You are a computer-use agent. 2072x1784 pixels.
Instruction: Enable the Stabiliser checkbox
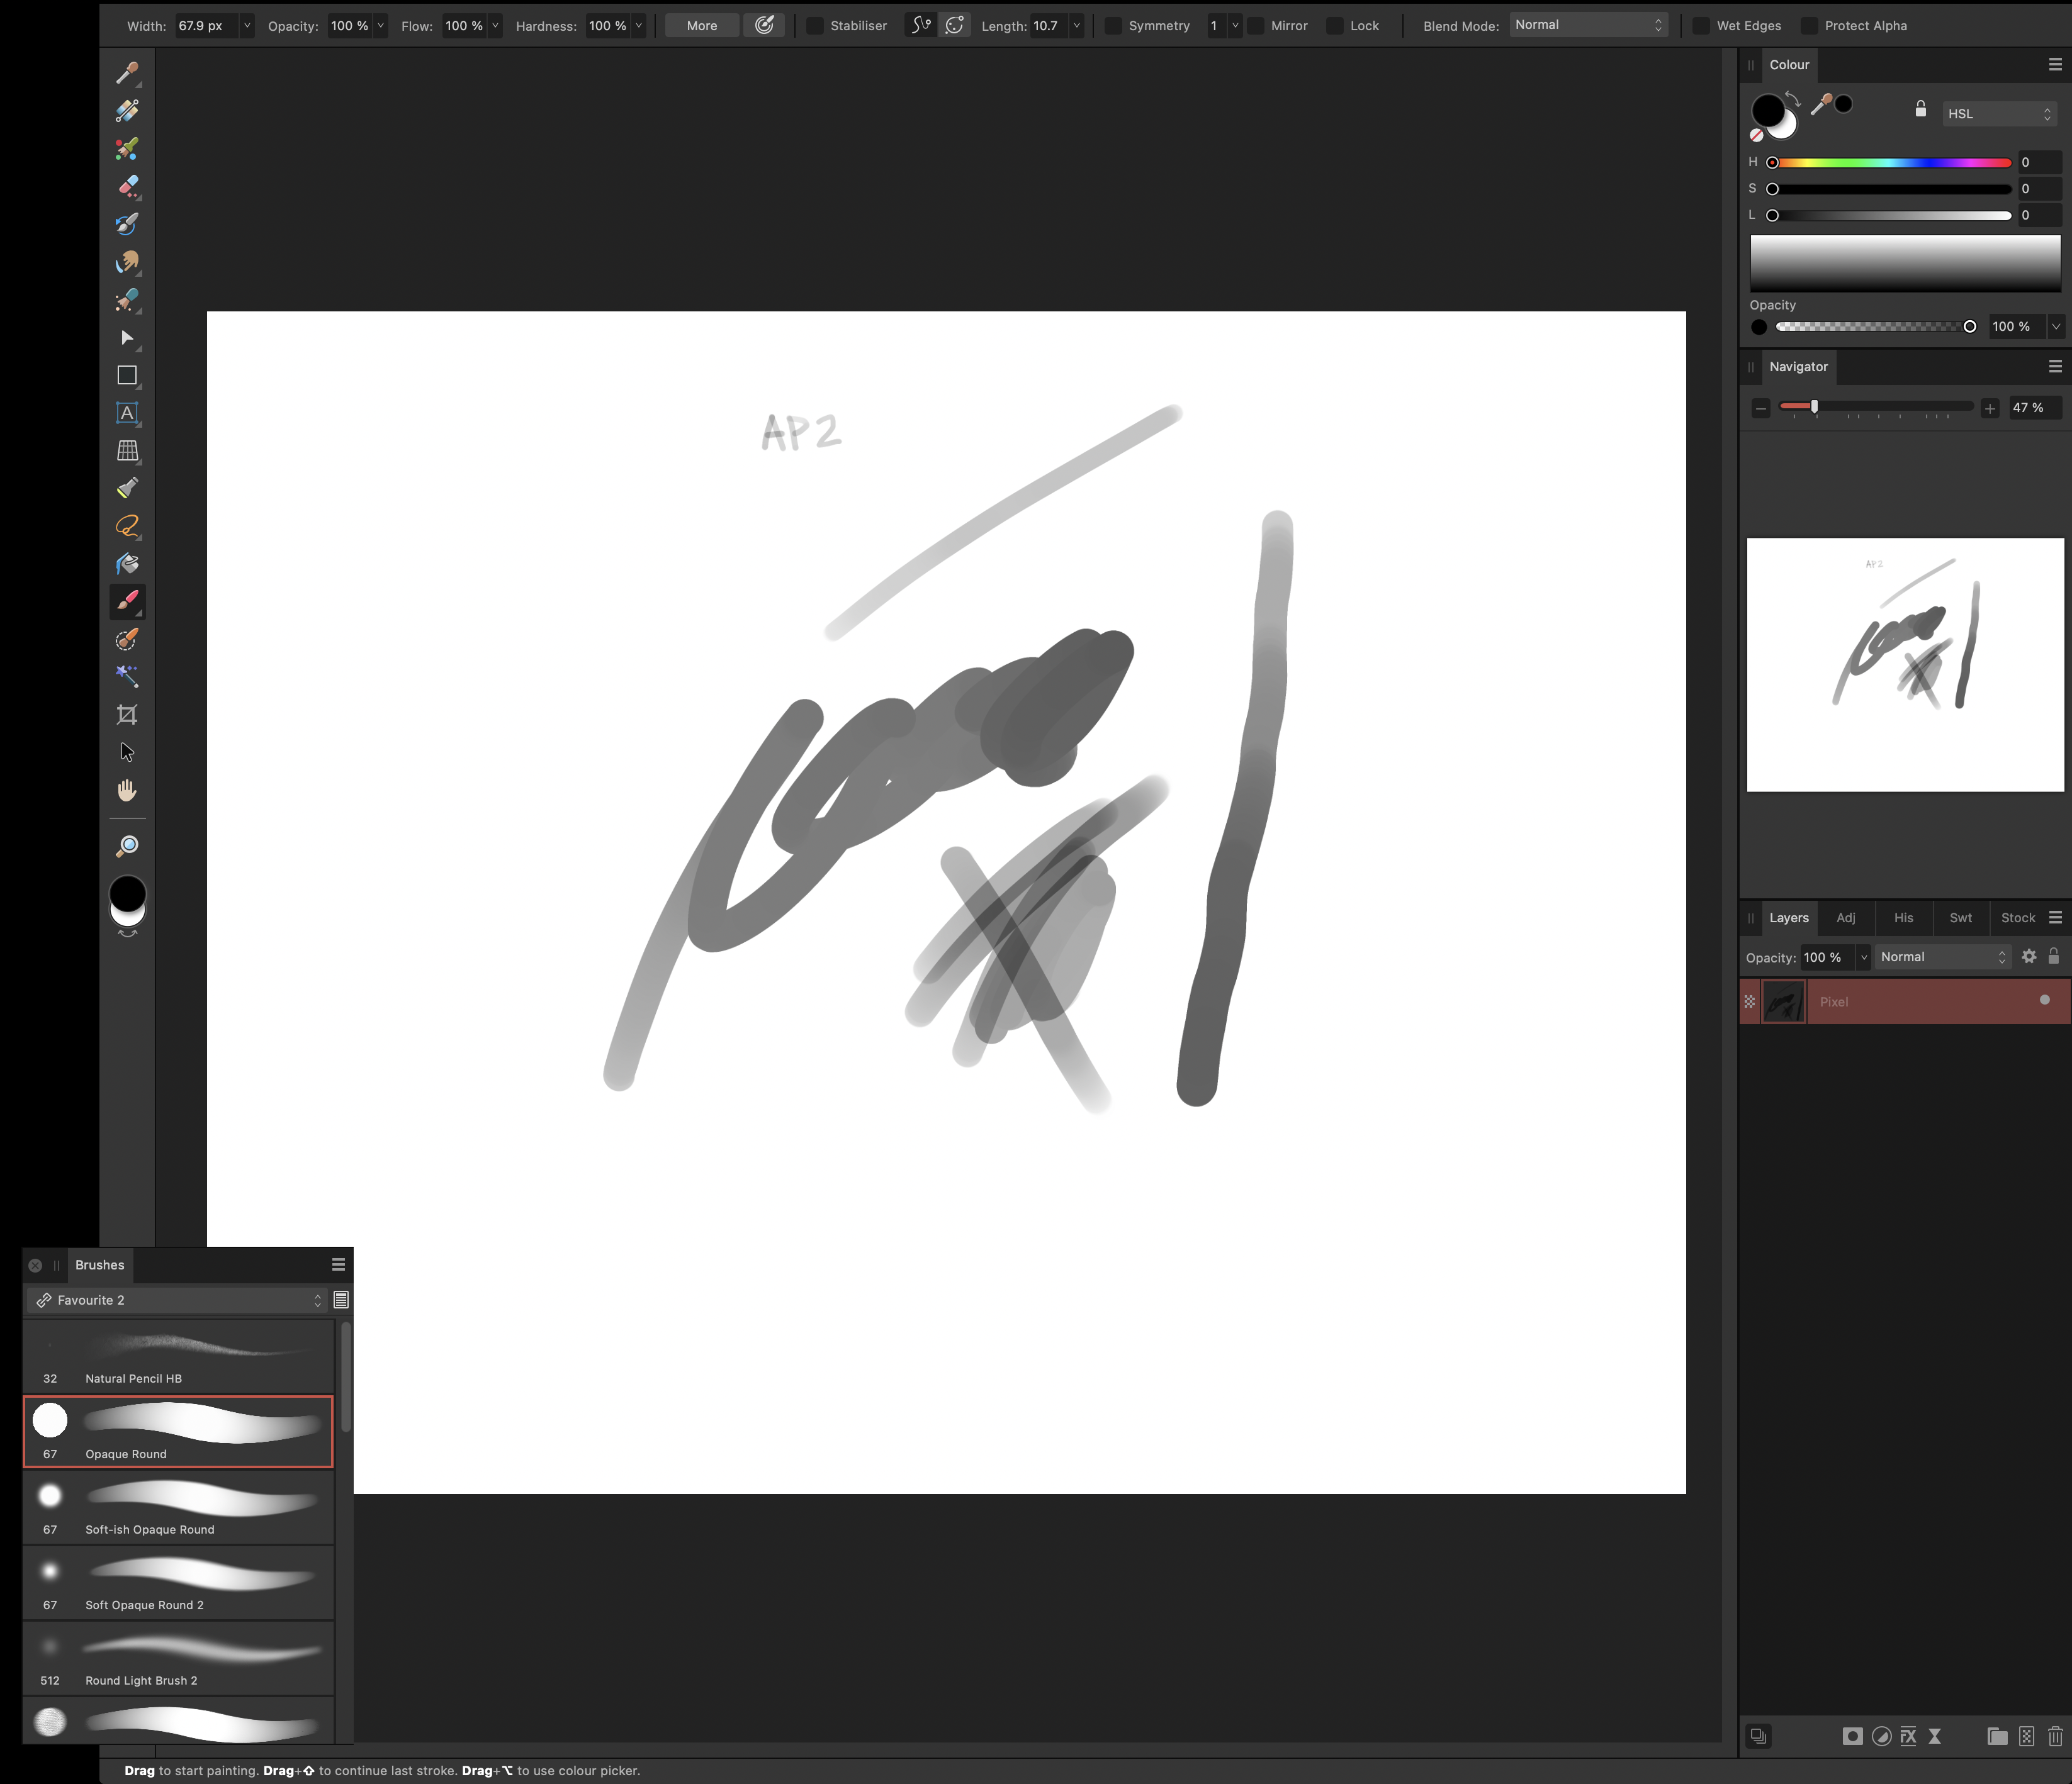point(815,26)
